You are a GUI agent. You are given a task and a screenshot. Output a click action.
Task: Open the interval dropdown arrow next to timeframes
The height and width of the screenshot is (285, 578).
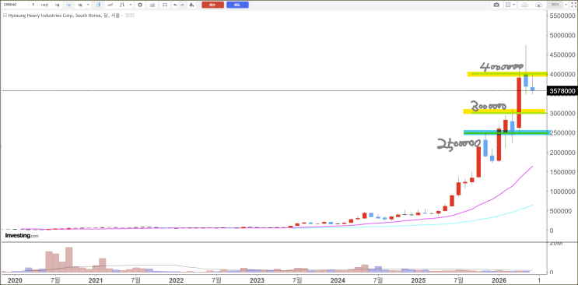click(88, 5)
